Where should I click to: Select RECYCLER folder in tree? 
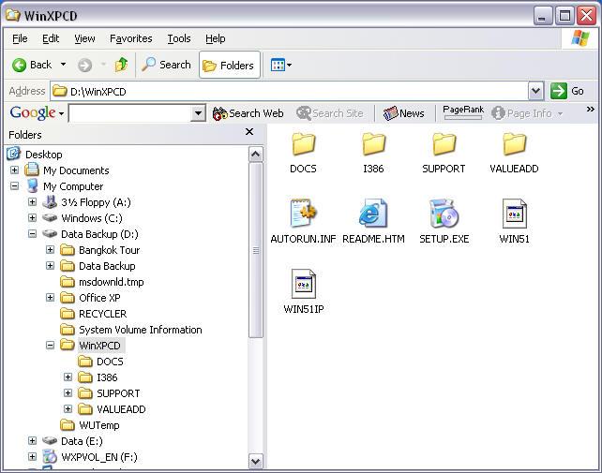[x=102, y=314]
